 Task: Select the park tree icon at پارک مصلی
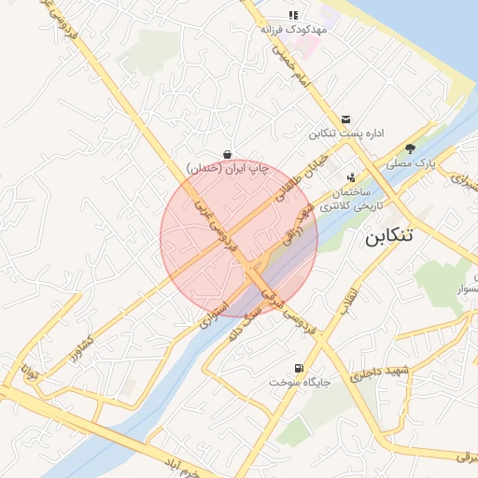pos(410,148)
